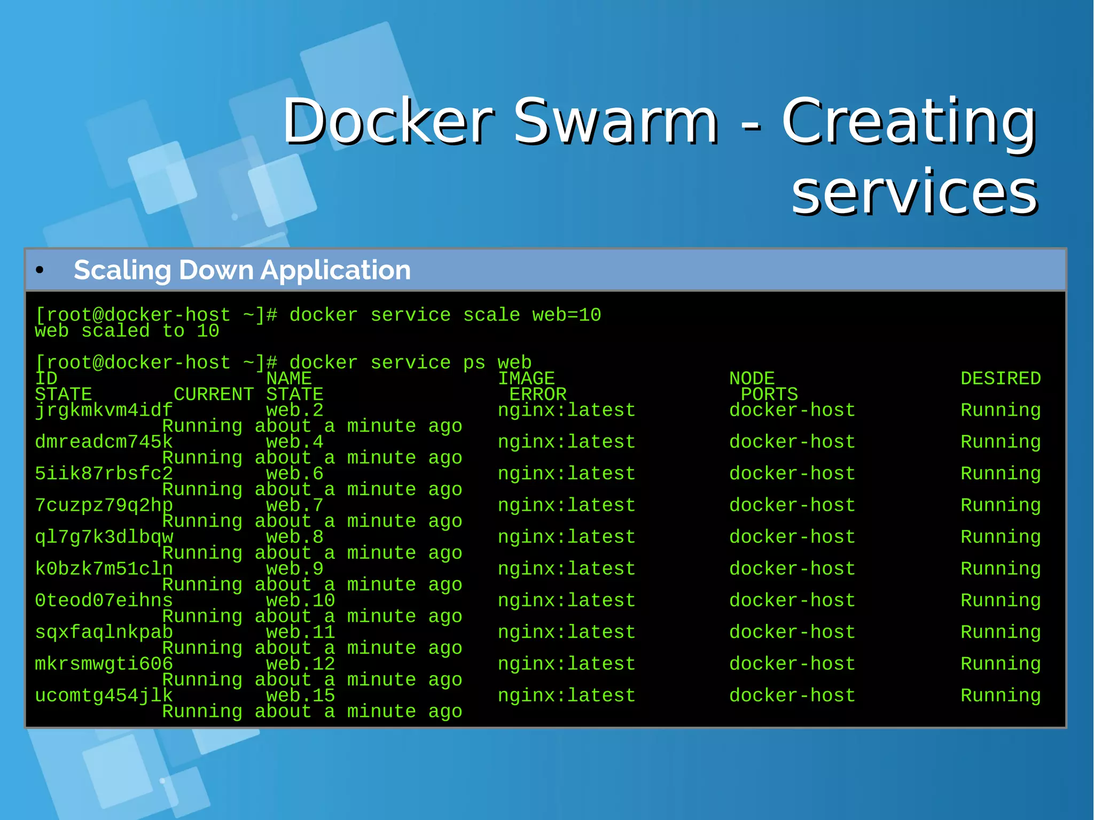1094x820 pixels.
Task: Click the 'docker service scale web=10' command line
Action: (x=318, y=315)
